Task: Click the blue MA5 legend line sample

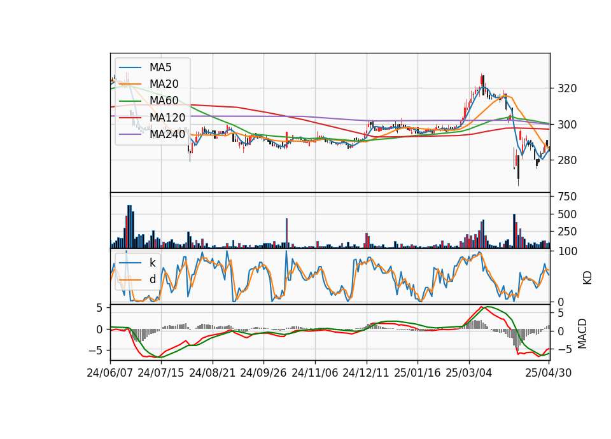Action: (x=130, y=67)
